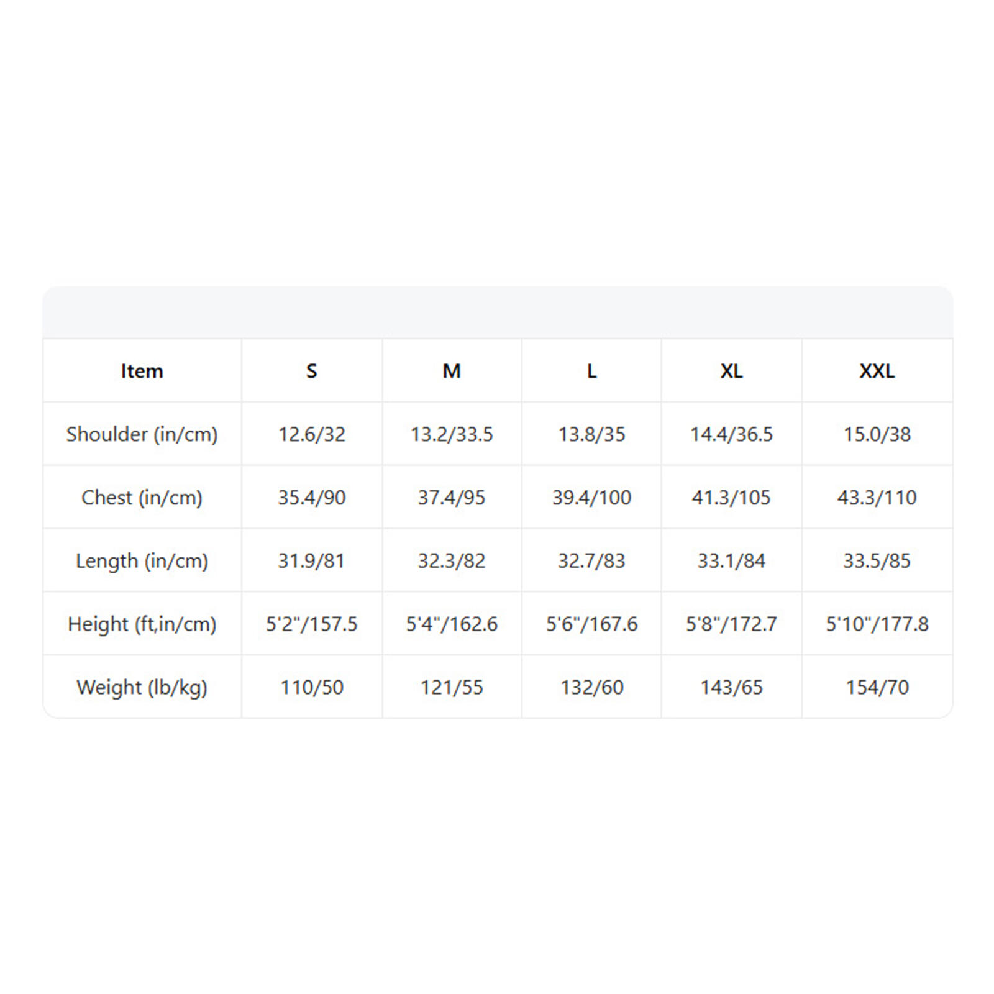Click the 110/50 weight value
Screen dimensions: 994x994
[311, 688]
